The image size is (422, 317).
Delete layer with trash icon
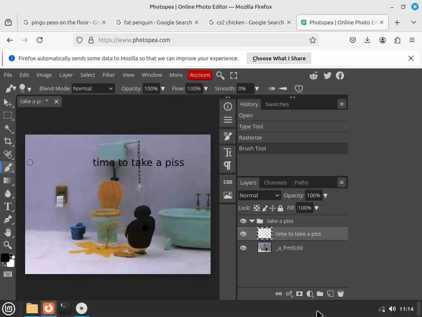[340, 293]
